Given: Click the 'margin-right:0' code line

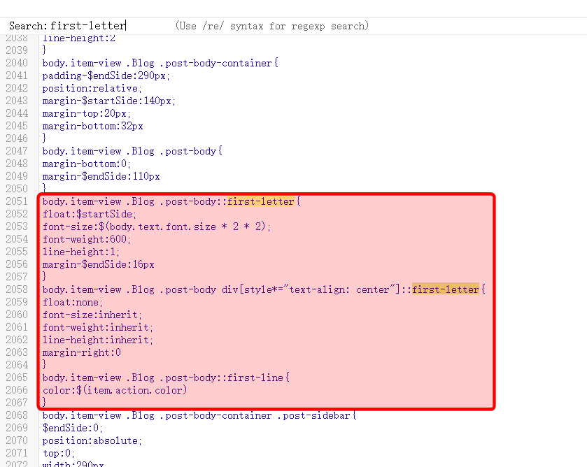Looking at the screenshot, I should pos(81,352).
